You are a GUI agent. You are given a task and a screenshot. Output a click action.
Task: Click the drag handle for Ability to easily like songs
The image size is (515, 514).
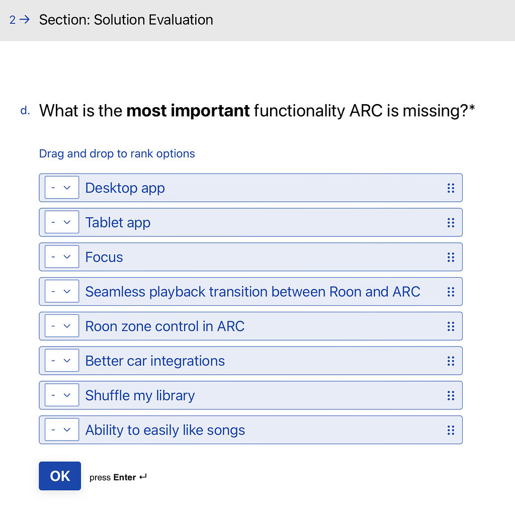pos(451,430)
